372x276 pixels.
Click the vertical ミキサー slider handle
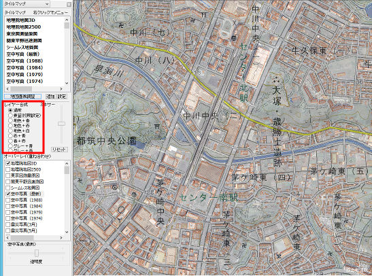coord(61,124)
